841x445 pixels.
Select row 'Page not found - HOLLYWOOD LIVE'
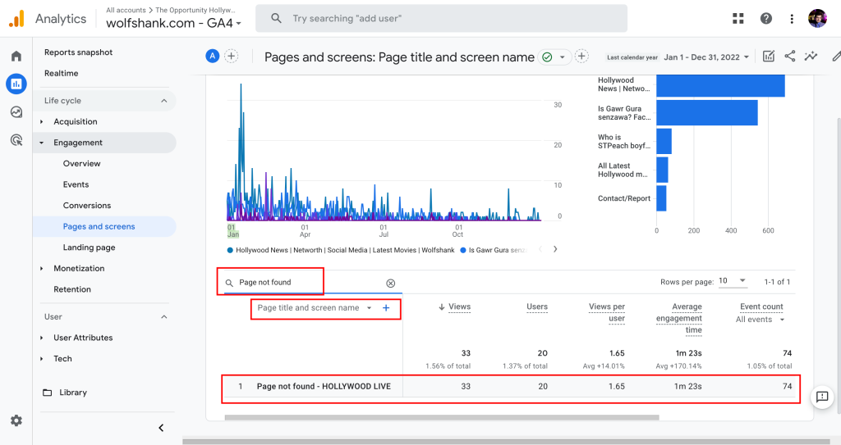pos(509,387)
